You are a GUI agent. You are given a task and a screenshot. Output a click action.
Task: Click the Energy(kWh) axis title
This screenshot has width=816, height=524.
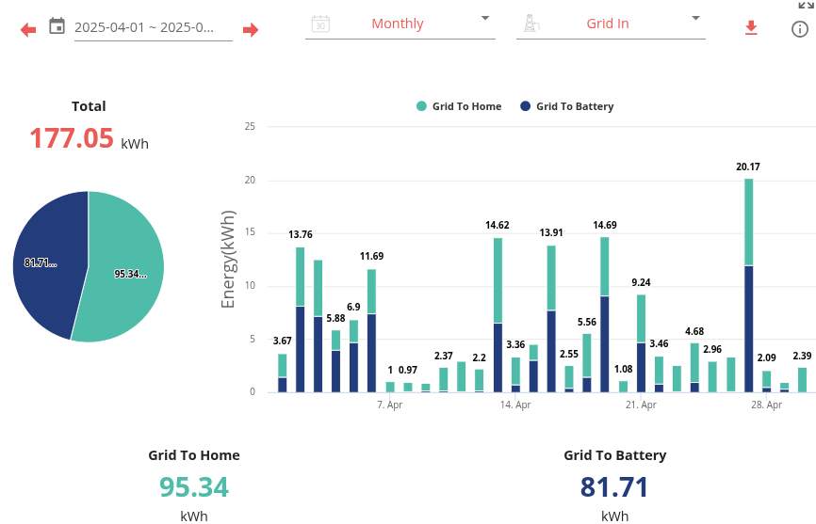(228, 259)
